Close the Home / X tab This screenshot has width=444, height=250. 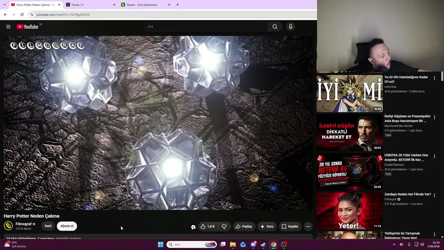point(114,5)
